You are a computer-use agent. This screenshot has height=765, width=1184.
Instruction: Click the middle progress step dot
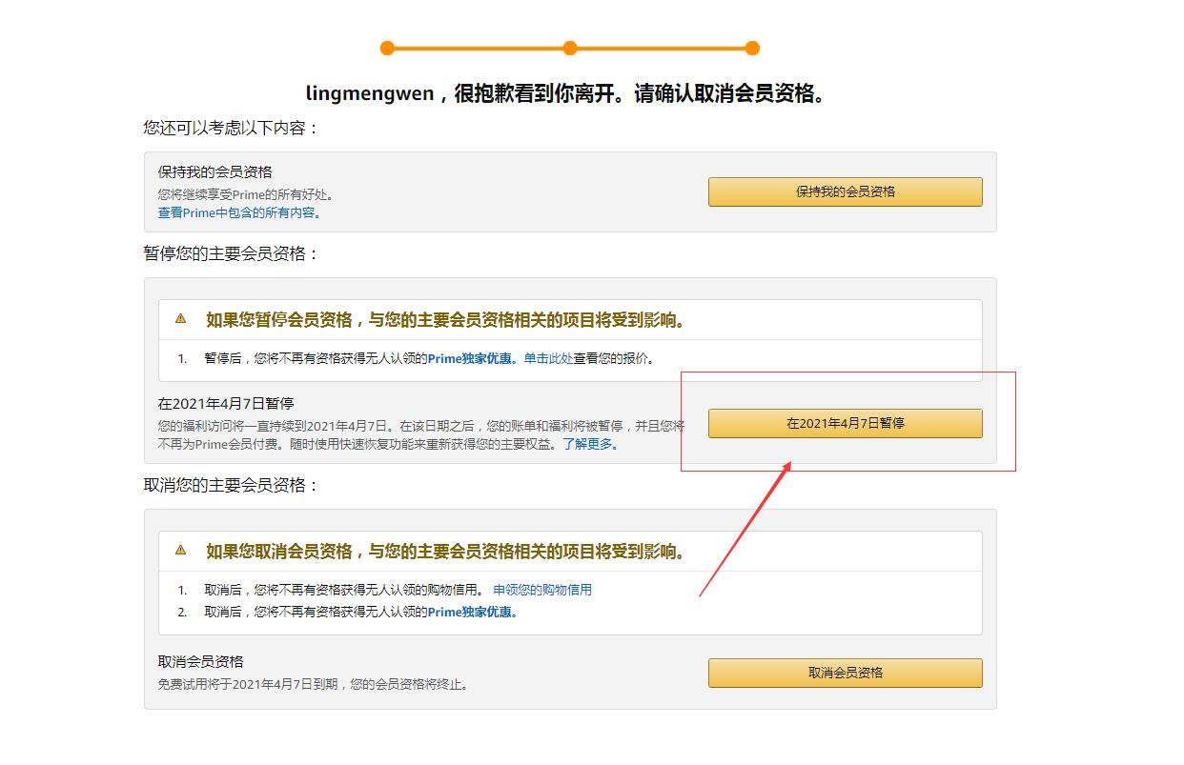[x=569, y=48]
